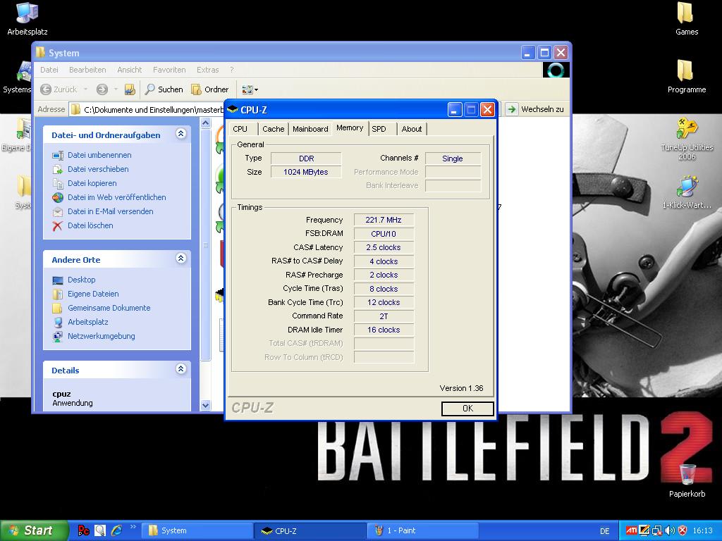Open the Arbeitsplatz desktop icon
The image size is (722, 541).
click(x=27, y=19)
